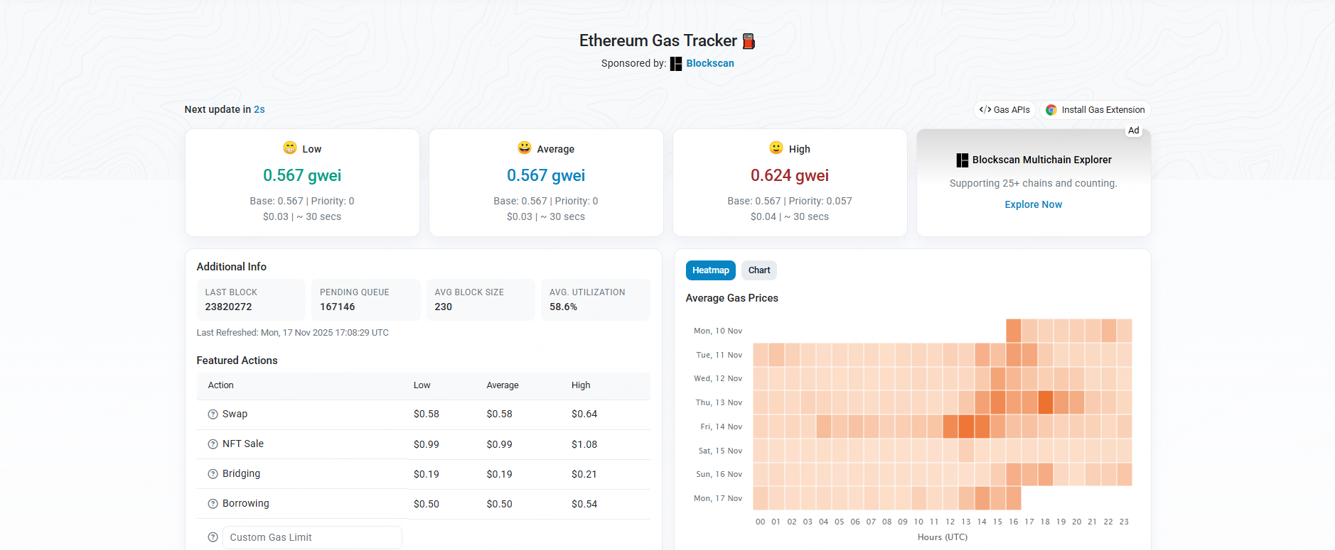Click the question mark icon beside Swap
This screenshot has height=550, width=1335.
[213, 414]
